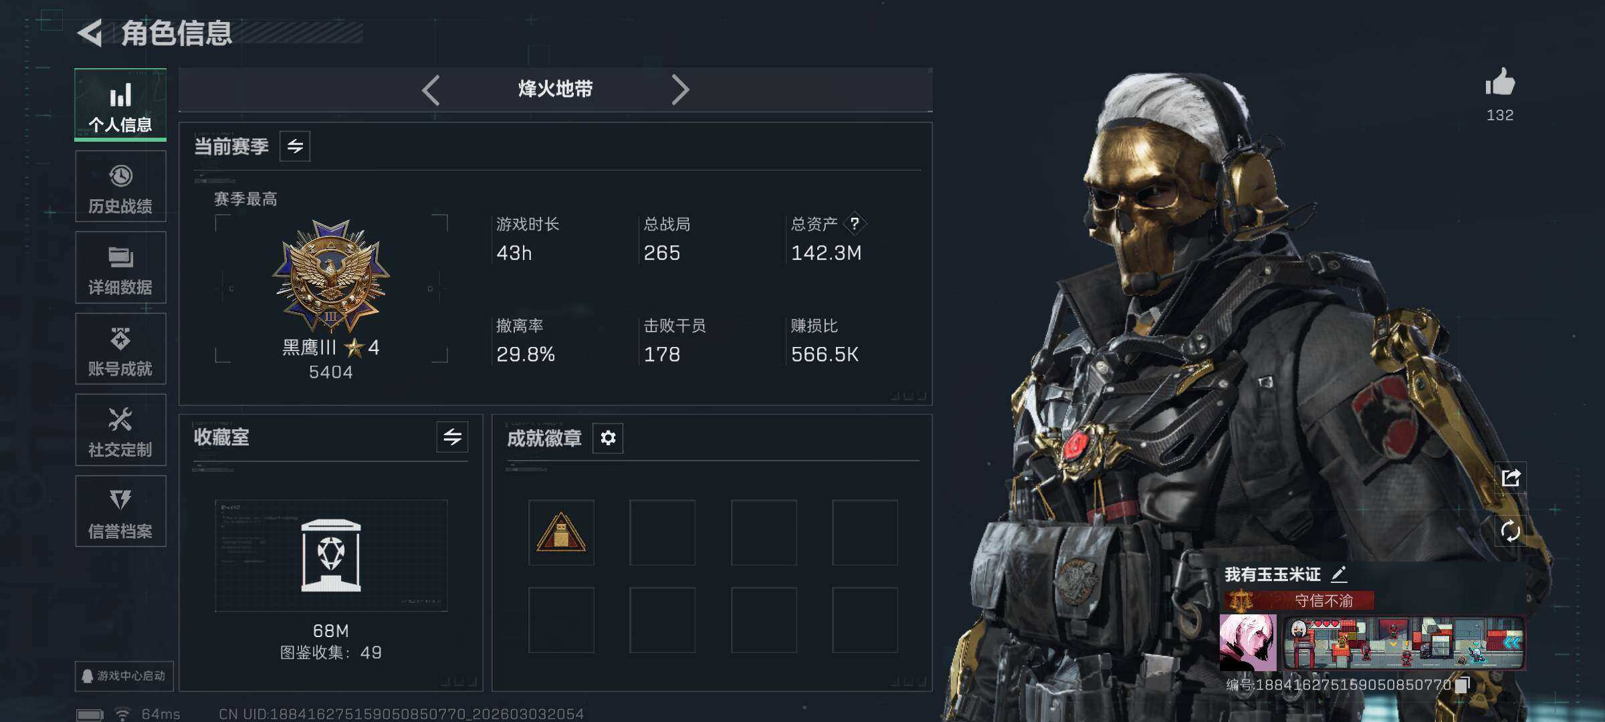Go back using the arrow beside 角色信息
Viewport: 1605px width, 722px height.
[90, 33]
